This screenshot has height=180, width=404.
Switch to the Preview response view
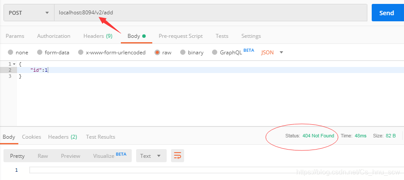coord(71,156)
